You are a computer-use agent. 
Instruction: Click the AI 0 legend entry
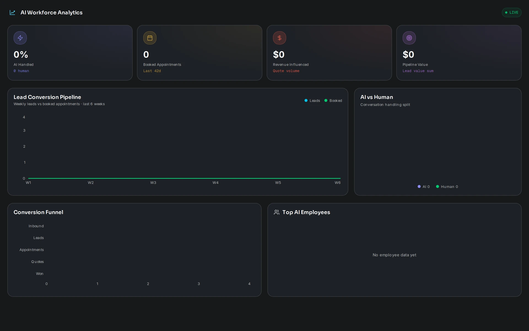click(x=423, y=187)
